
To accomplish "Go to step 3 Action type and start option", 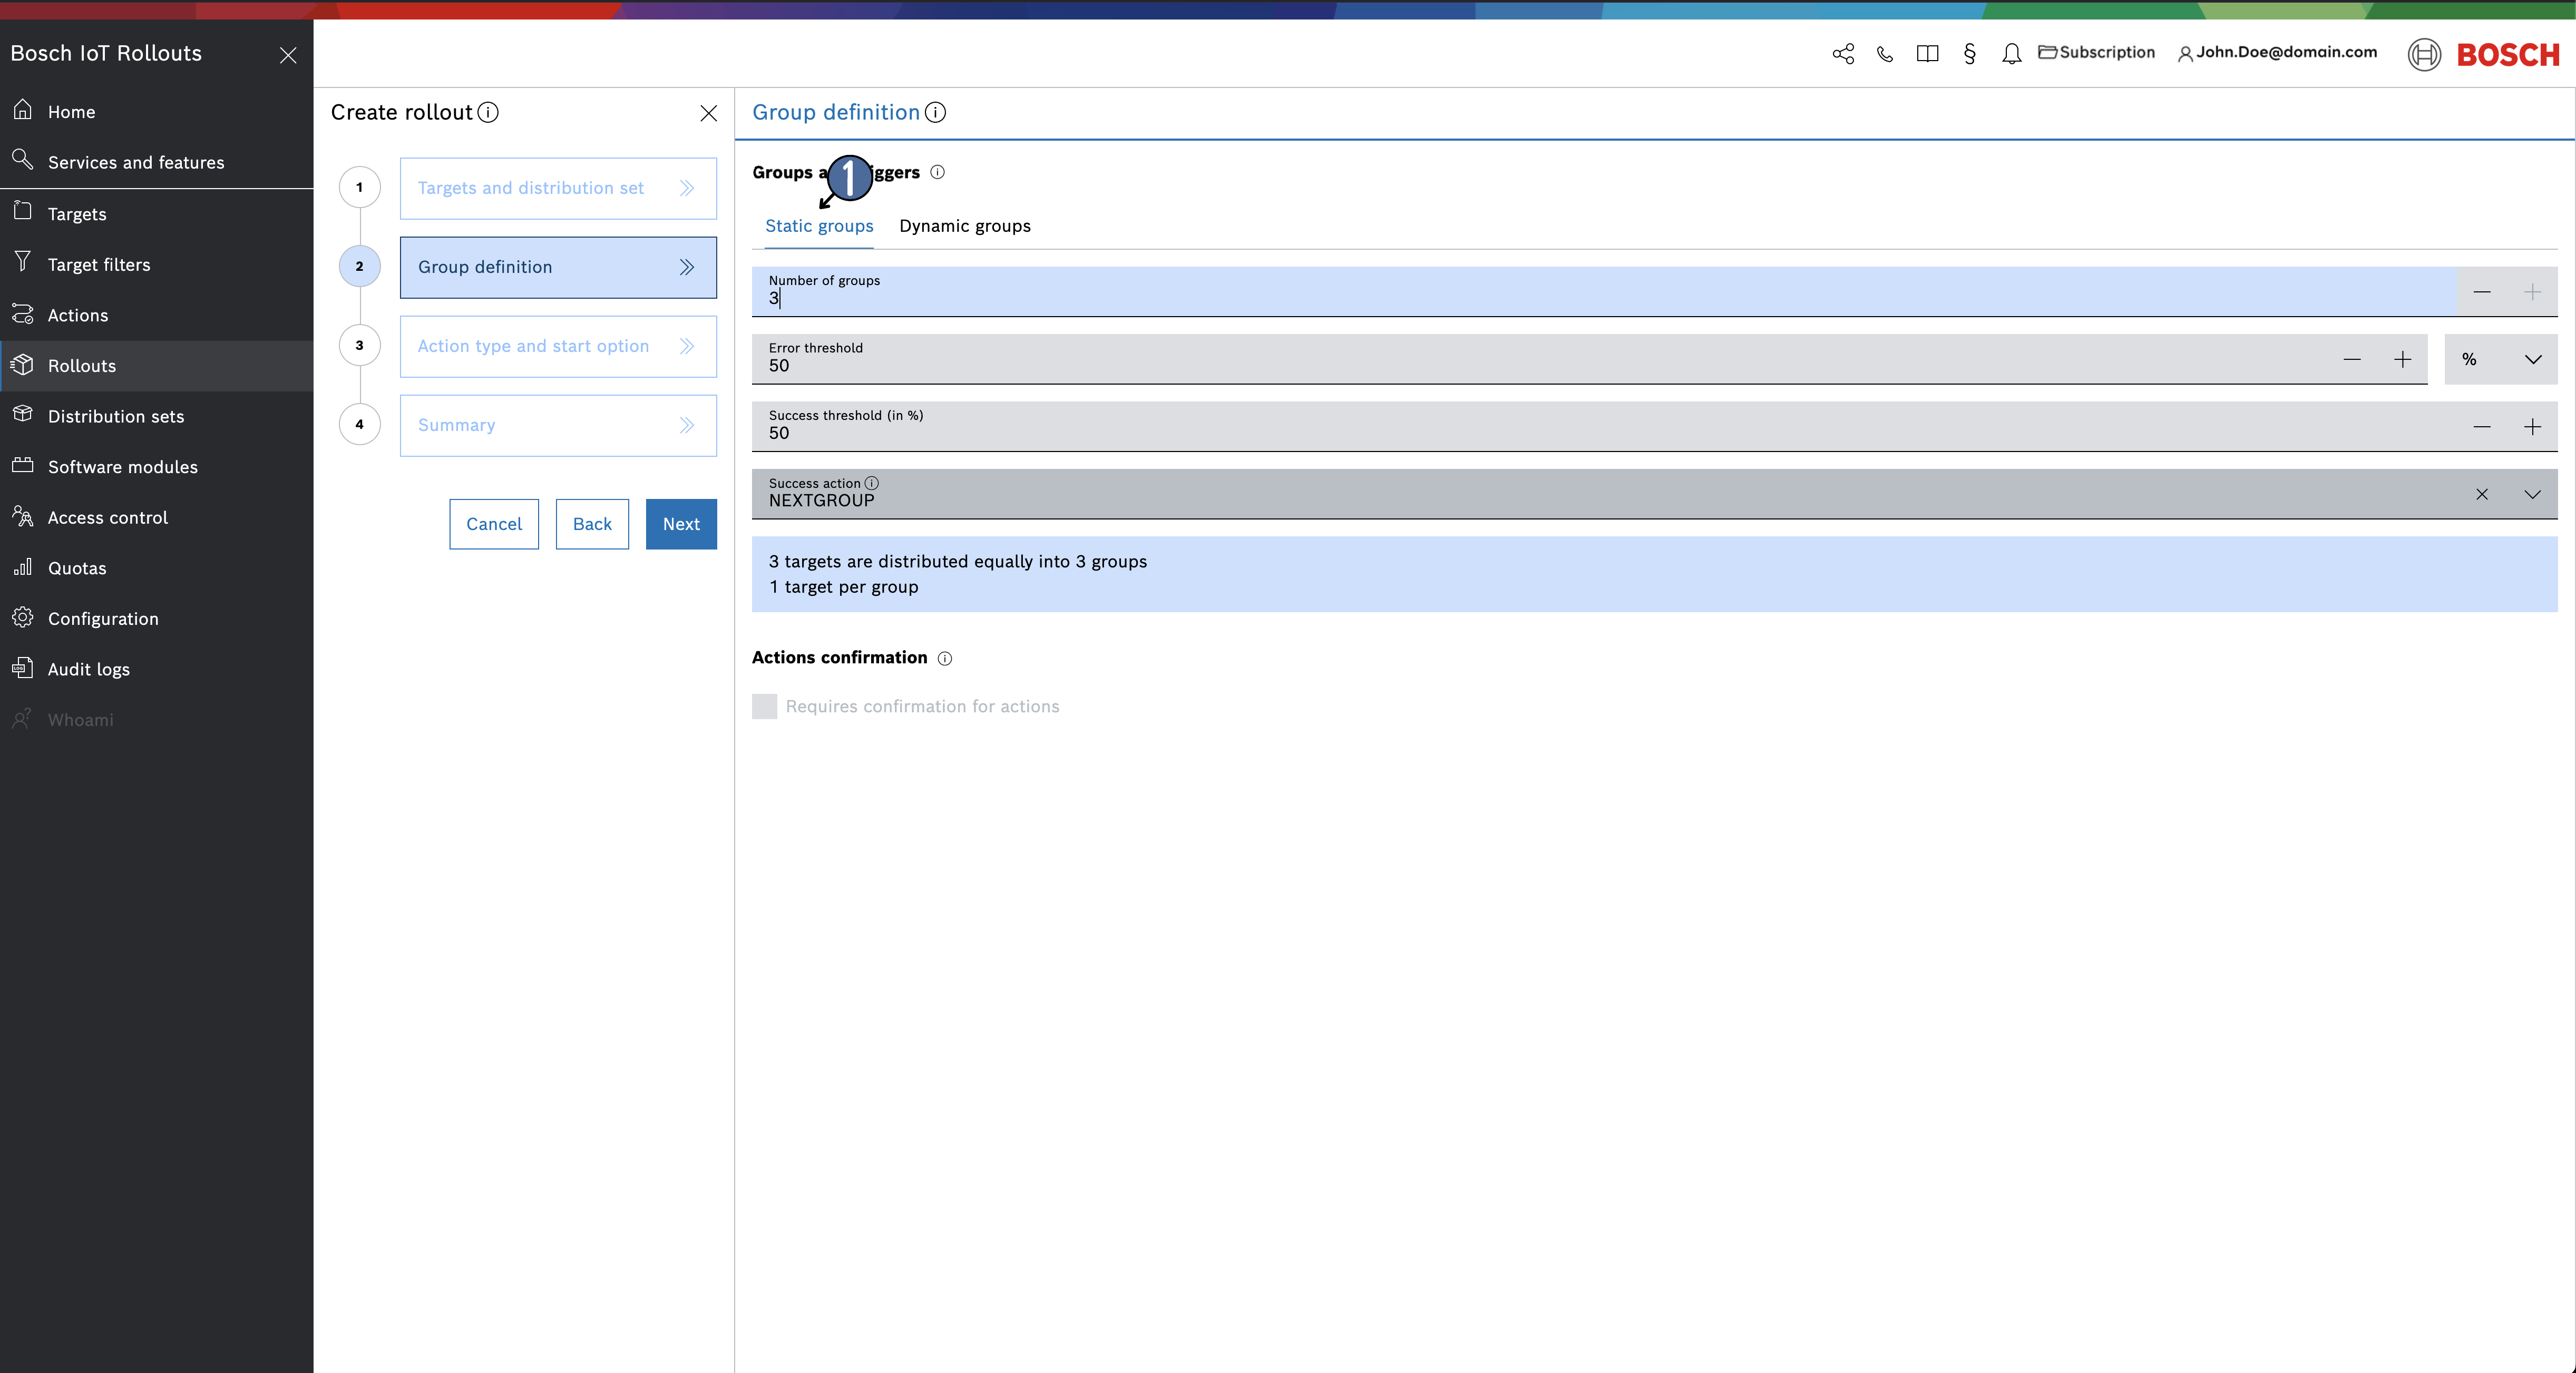I will point(558,346).
